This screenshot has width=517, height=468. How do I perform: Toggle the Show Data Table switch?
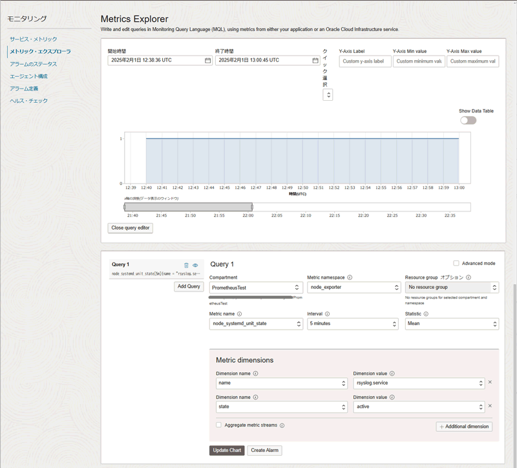pyautogui.click(x=468, y=120)
